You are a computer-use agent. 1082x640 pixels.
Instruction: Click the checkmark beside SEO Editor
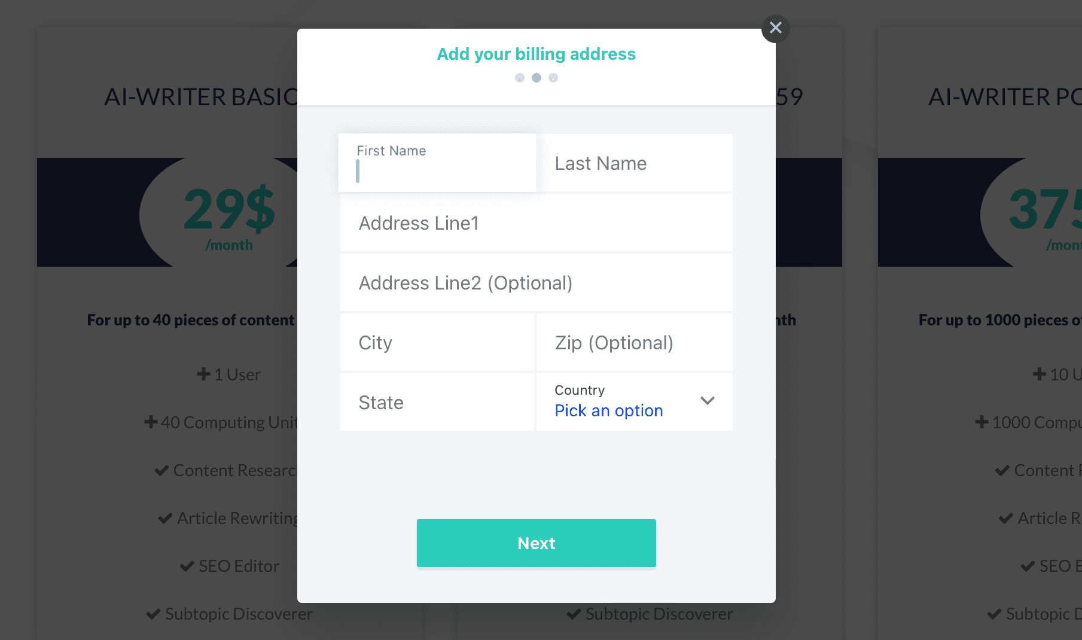pos(187,566)
